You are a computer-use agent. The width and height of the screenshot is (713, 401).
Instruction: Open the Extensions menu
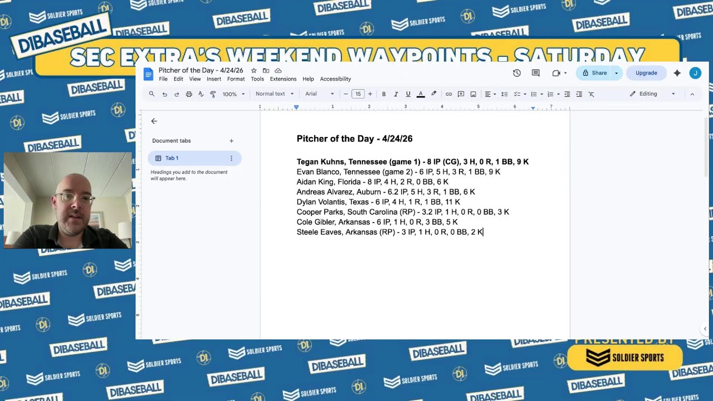coord(283,79)
